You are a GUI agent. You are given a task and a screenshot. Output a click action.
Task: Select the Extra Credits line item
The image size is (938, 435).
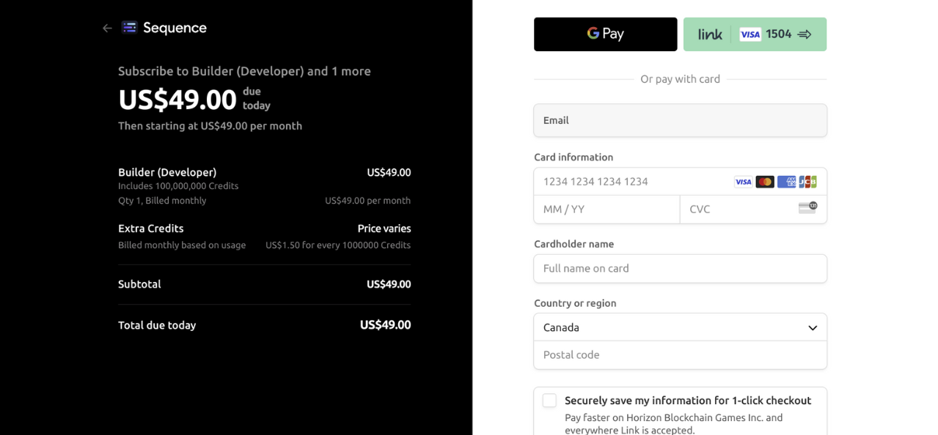pos(150,228)
